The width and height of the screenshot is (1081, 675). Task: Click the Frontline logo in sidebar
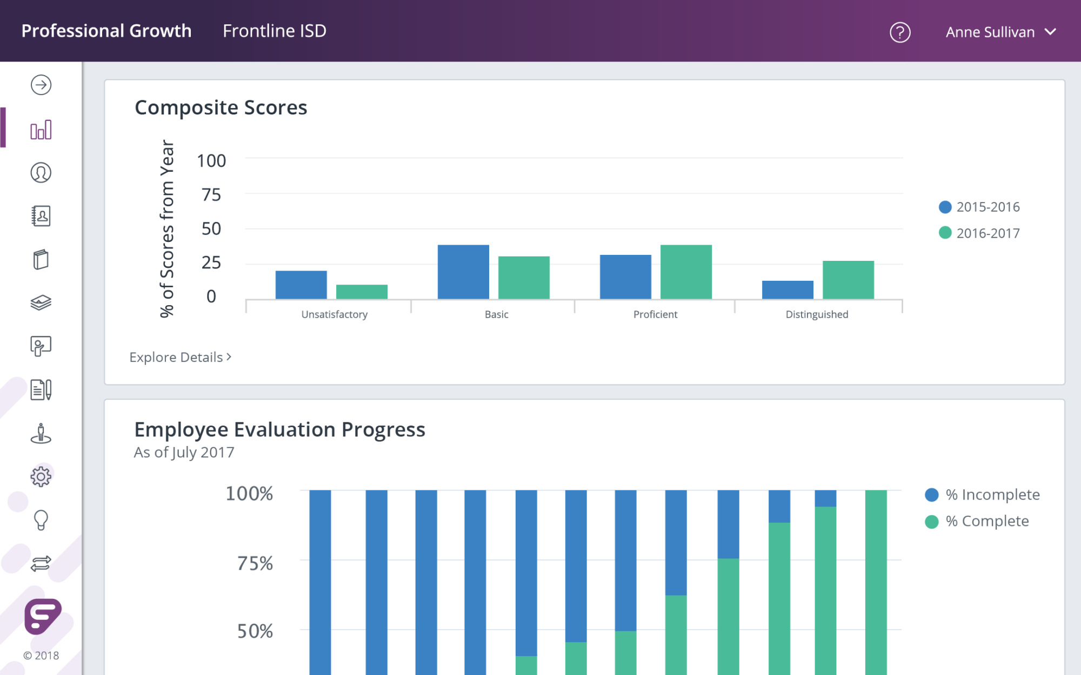[43, 616]
